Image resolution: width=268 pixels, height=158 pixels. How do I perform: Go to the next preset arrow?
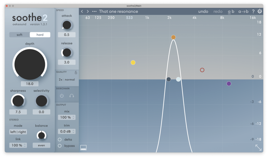pos(88,12)
